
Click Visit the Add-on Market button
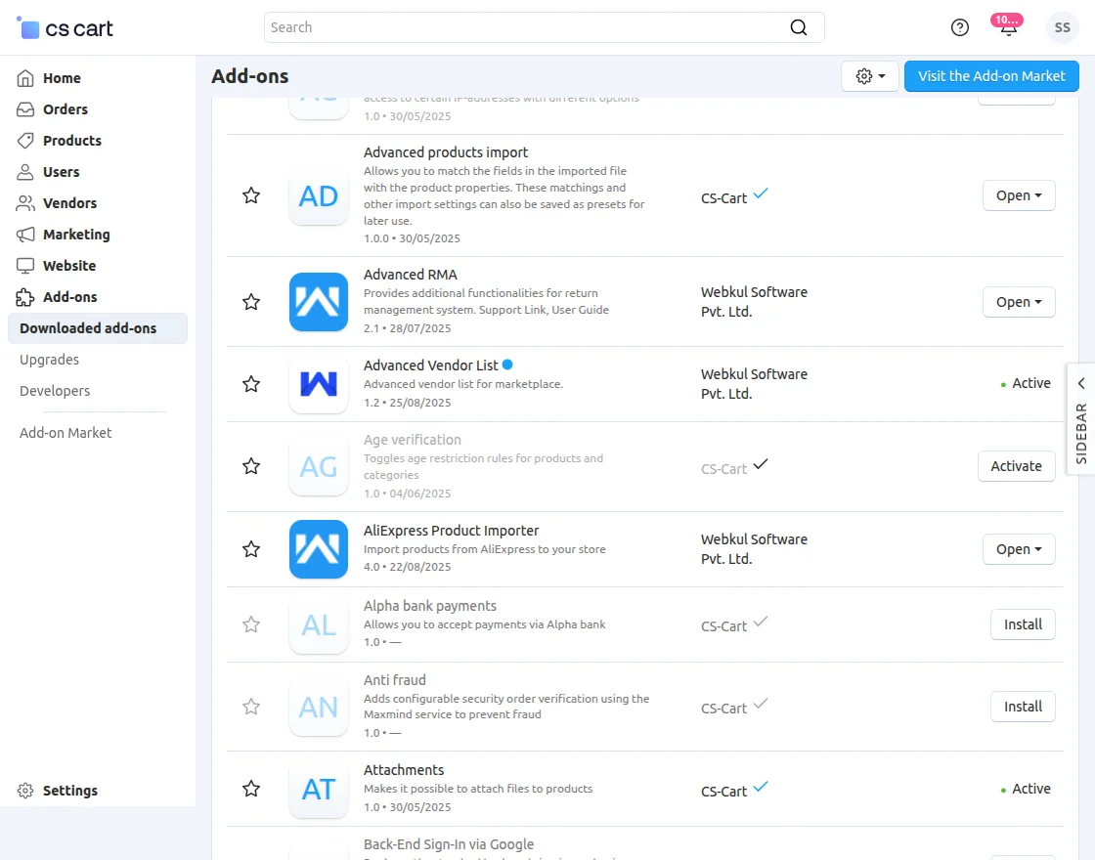(x=991, y=75)
